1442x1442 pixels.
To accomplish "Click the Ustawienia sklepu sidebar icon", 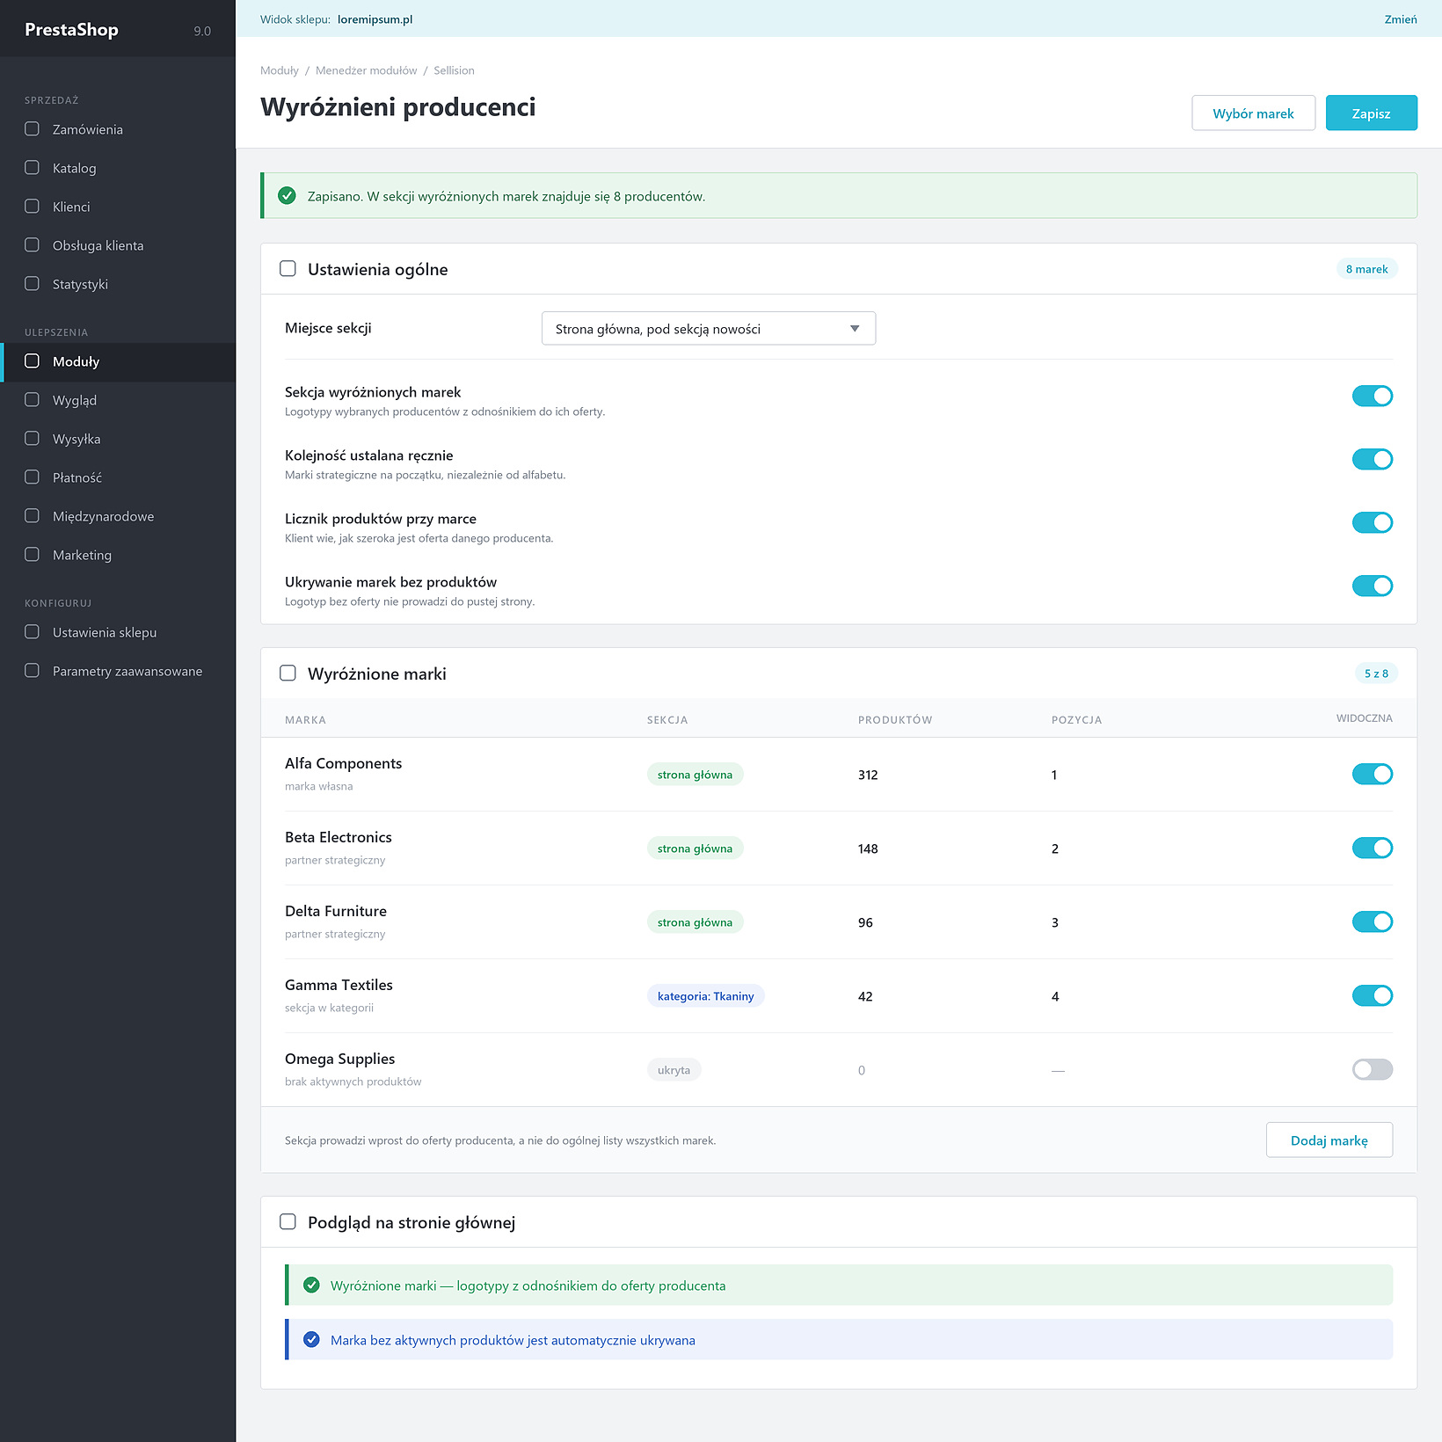I will pos(33,632).
